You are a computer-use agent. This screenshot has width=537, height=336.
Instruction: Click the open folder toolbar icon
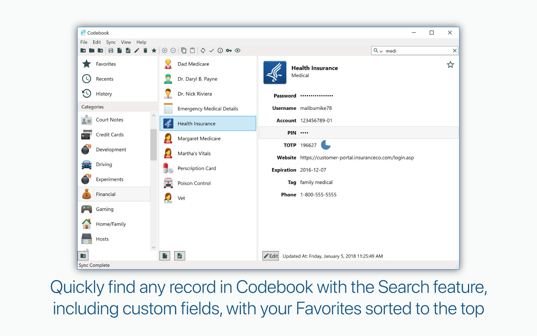[x=92, y=50]
